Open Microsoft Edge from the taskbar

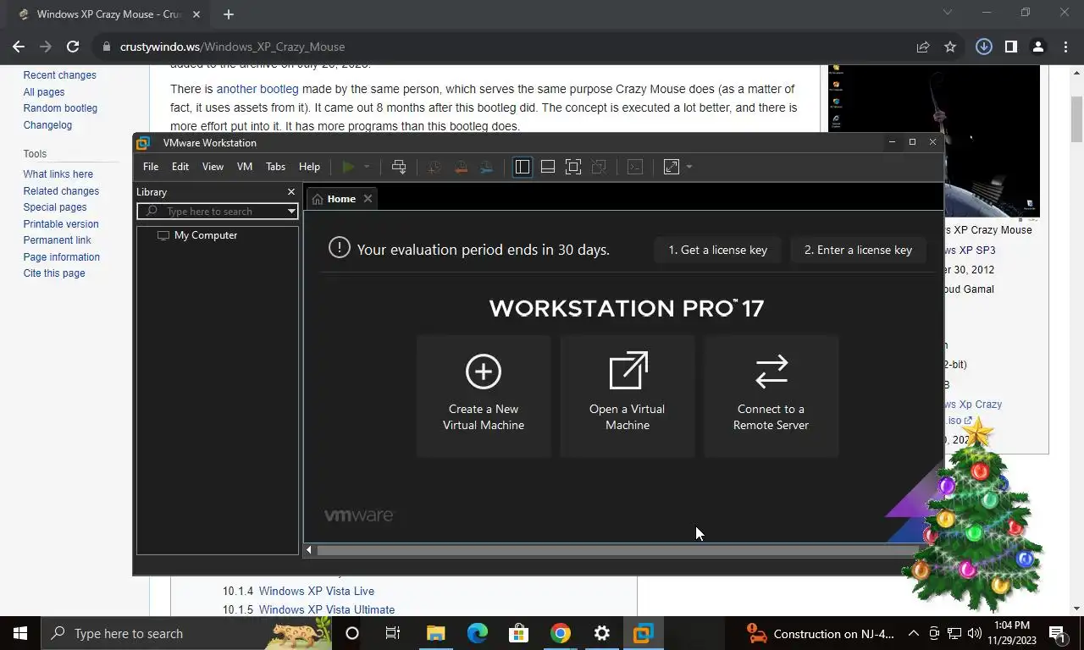478,633
